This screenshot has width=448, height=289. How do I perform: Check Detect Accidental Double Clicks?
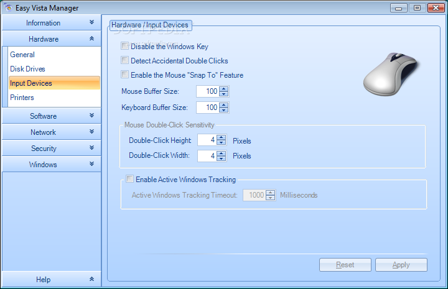click(x=124, y=60)
